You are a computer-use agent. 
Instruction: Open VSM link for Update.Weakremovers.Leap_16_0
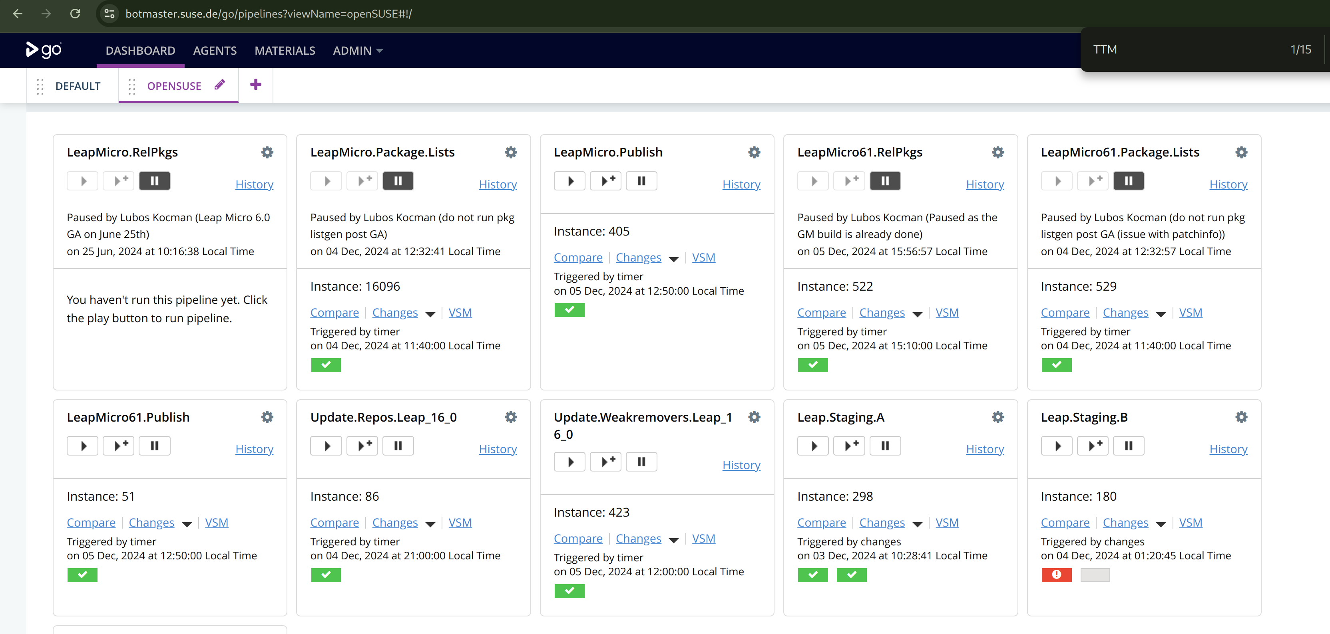703,539
